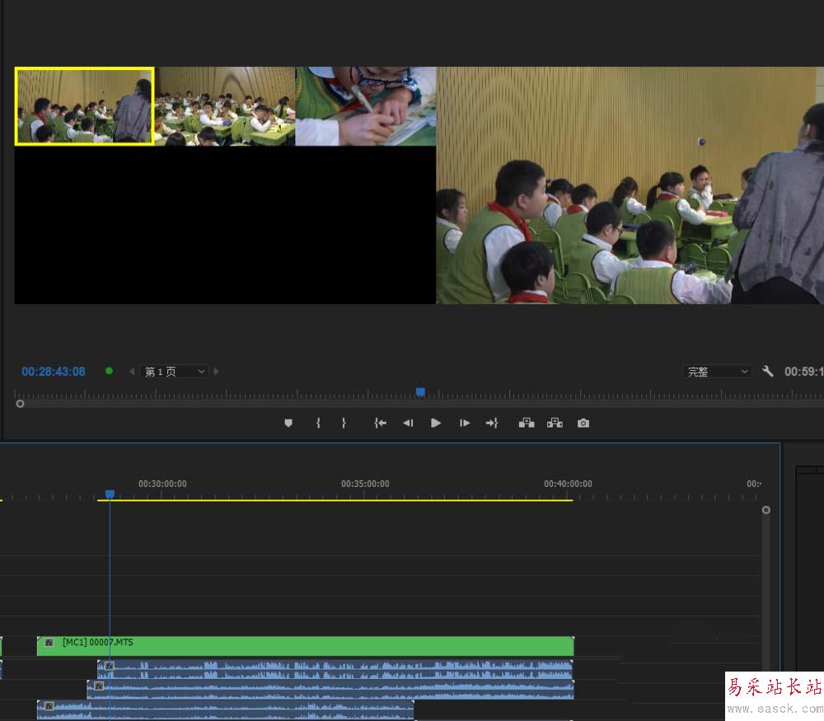Export a frame with the camera icon

pos(583,423)
